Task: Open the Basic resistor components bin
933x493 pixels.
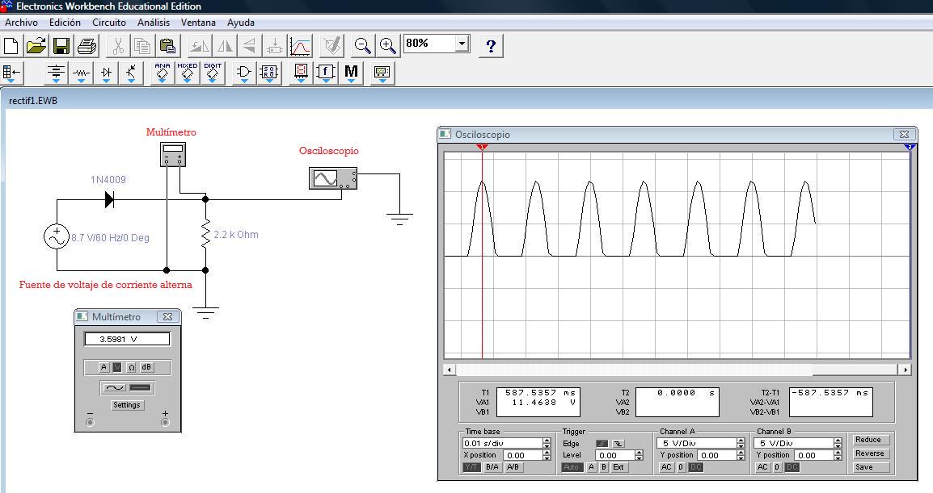Action: (x=81, y=73)
